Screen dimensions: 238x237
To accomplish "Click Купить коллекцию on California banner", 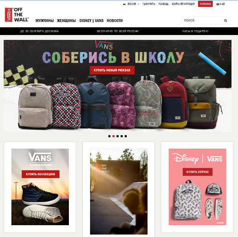I will pyautogui.click(x=40, y=174).
